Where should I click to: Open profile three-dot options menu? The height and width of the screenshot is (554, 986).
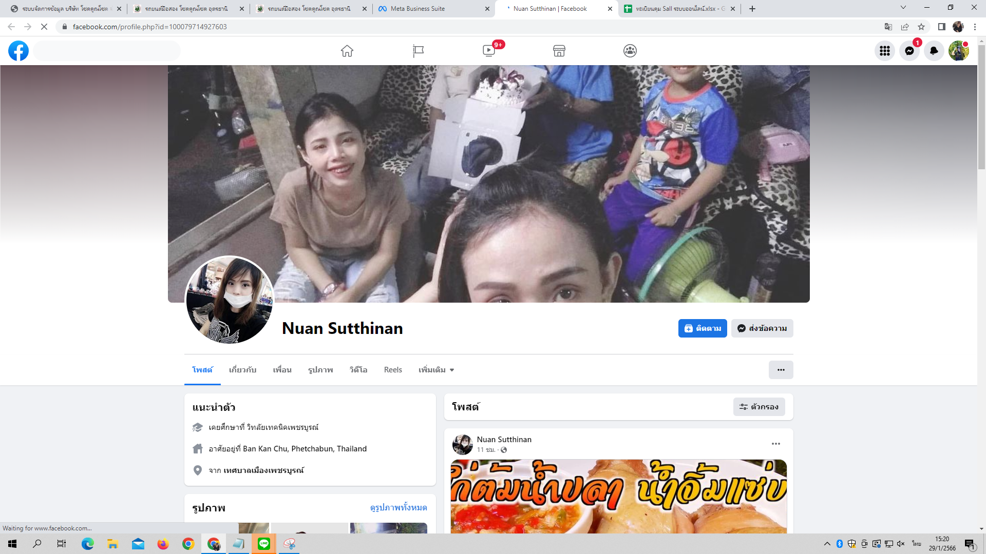coord(781,370)
